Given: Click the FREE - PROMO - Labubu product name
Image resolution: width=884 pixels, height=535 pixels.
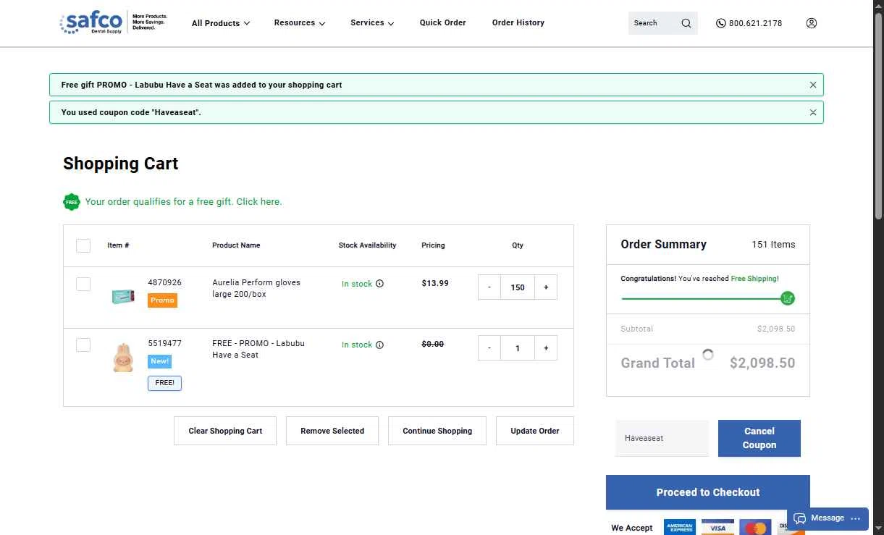Looking at the screenshot, I should click(x=258, y=349).
